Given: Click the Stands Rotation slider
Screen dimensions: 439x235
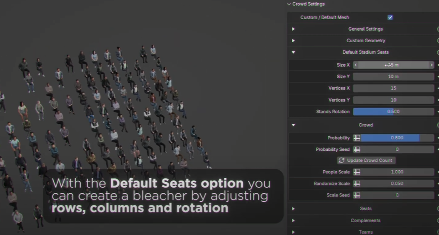Looking at the screenshot, I should pos(393,112).
